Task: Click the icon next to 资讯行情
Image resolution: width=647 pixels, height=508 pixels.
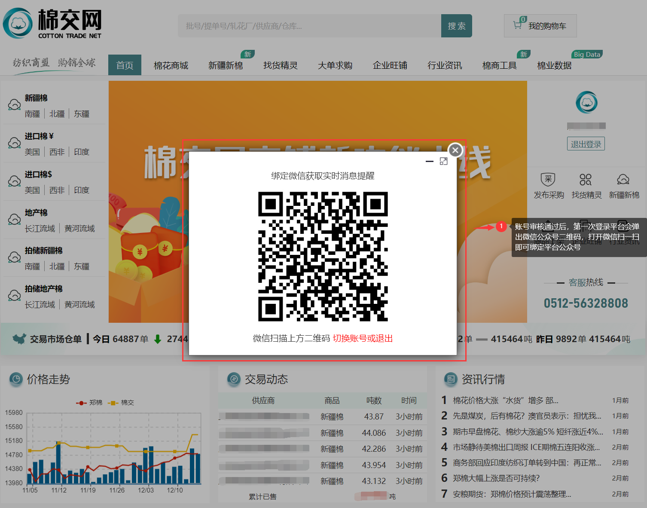Action: click(451, 379)
